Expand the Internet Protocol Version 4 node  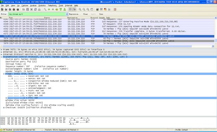(2, 54)
